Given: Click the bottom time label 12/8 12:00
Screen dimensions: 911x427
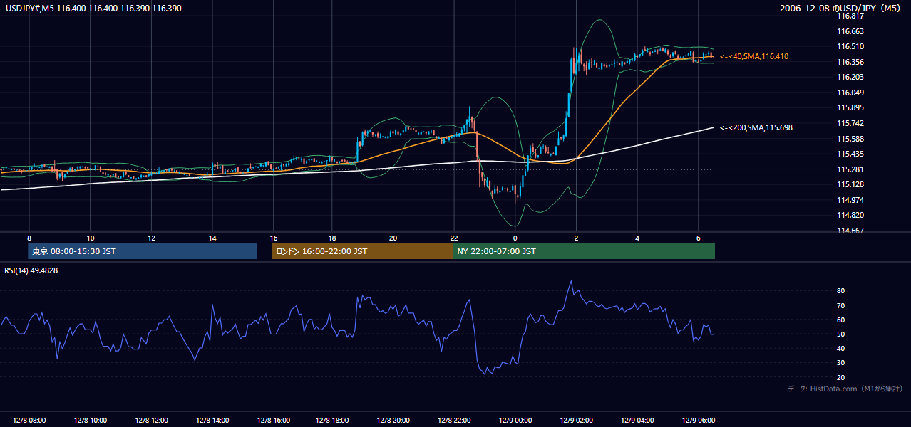Looking at the screenshot, I should point(152,420).
